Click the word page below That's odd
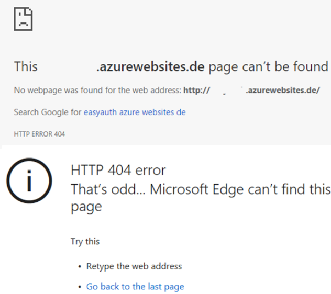The width and height of the screenshot is (331, 294). [86, 207]
